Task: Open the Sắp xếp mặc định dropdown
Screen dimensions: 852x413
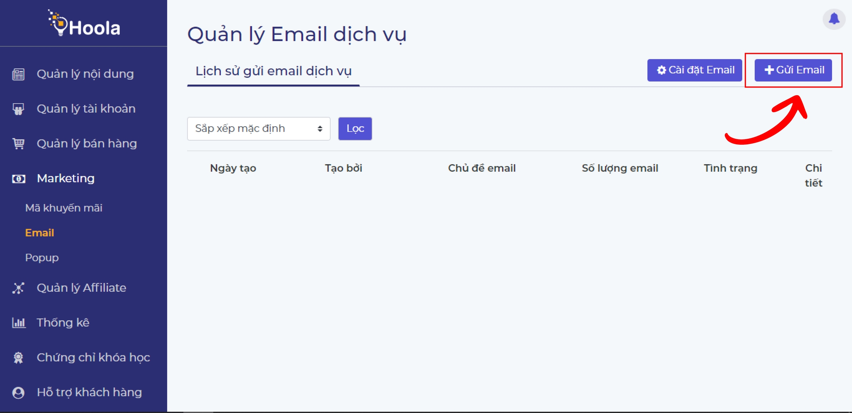Action: point(258,129)
